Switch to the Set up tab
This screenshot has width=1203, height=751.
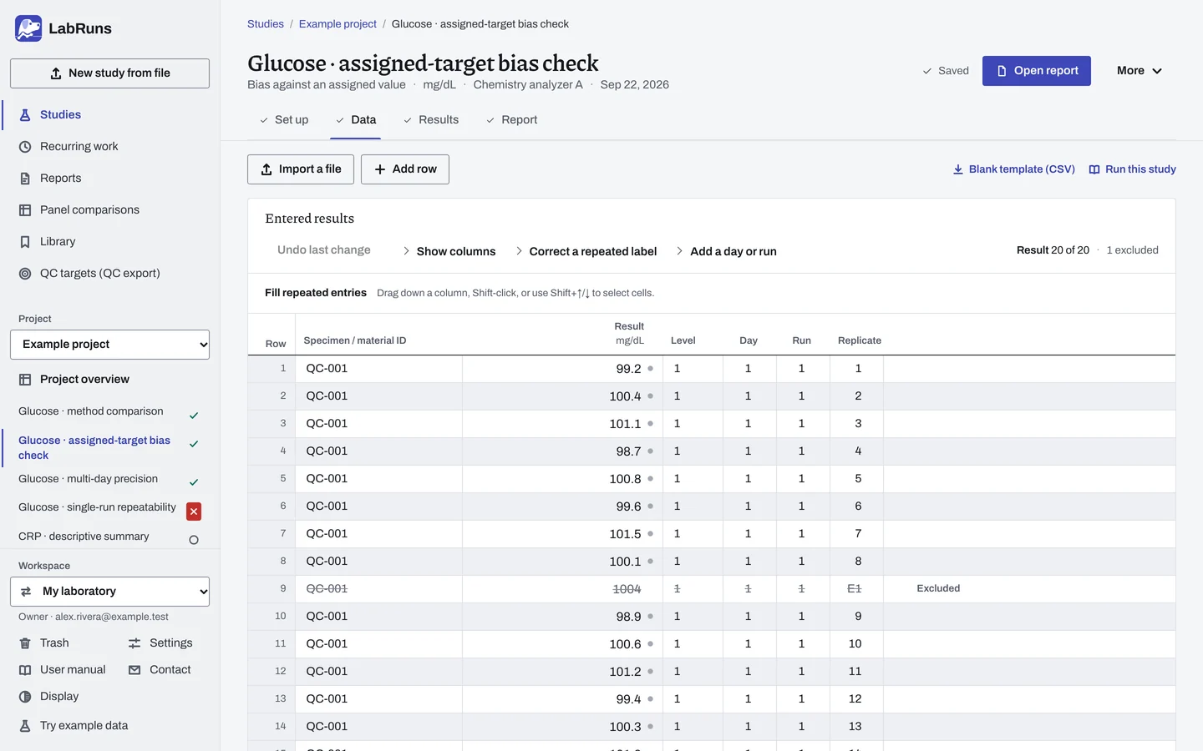click(283, 120)
